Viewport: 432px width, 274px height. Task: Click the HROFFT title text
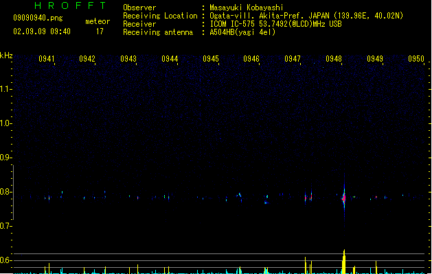pos(70,5)
